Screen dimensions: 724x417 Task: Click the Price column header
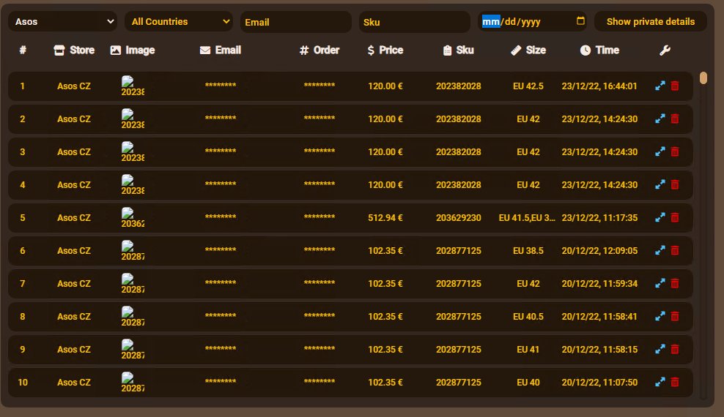click(385, 50)
